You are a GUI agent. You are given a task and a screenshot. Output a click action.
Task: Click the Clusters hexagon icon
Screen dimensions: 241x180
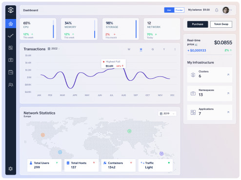click(x=193, y=75)
